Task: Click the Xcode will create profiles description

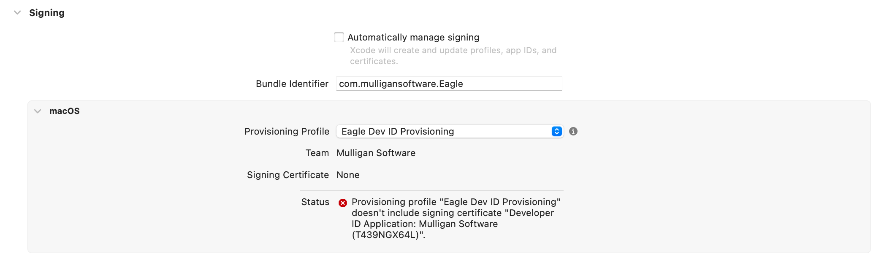Action: tap(453, 56)
